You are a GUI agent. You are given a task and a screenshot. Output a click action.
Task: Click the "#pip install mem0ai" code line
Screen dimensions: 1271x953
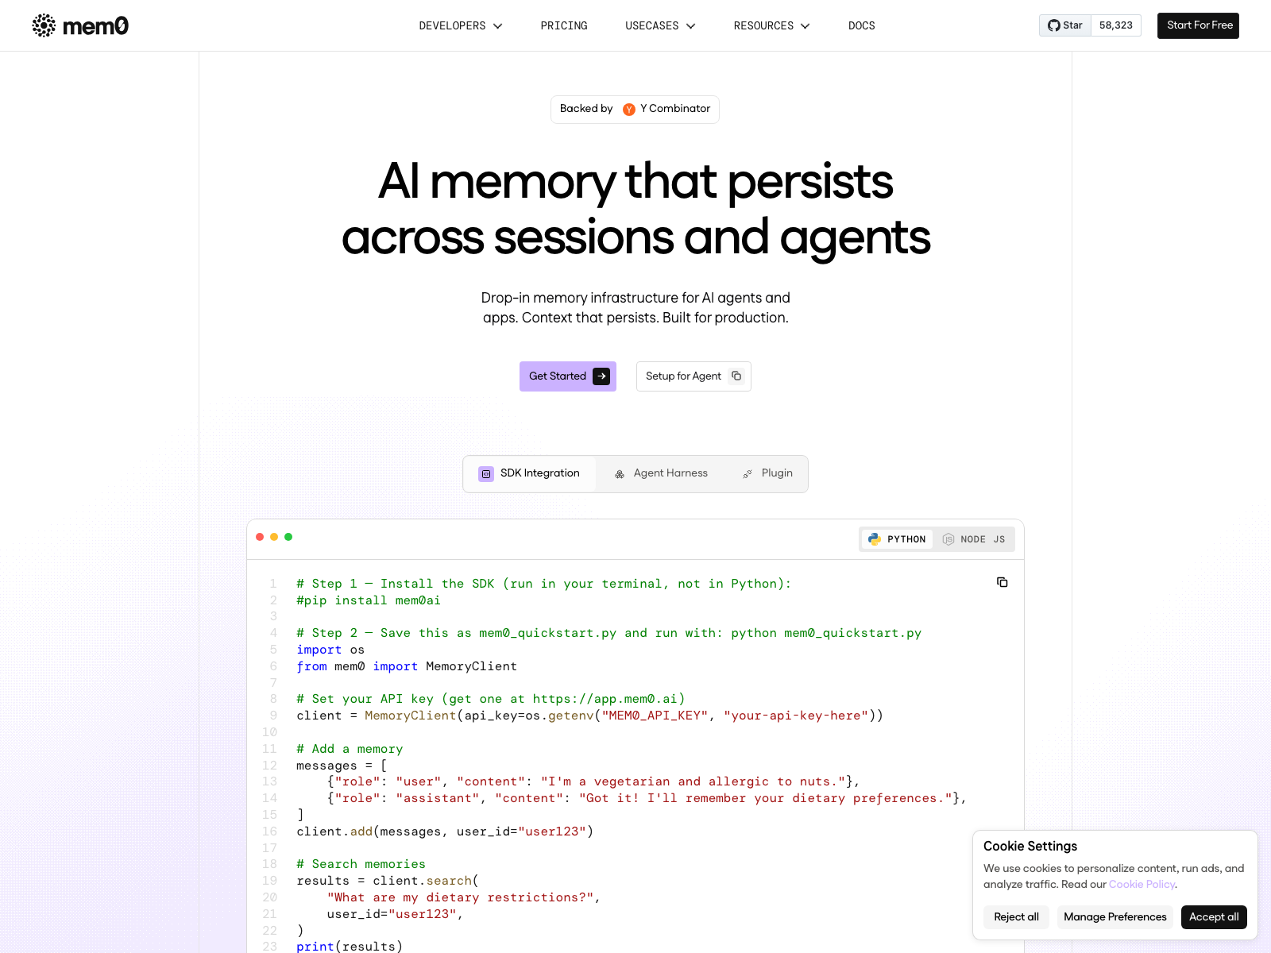pos(369,601)
